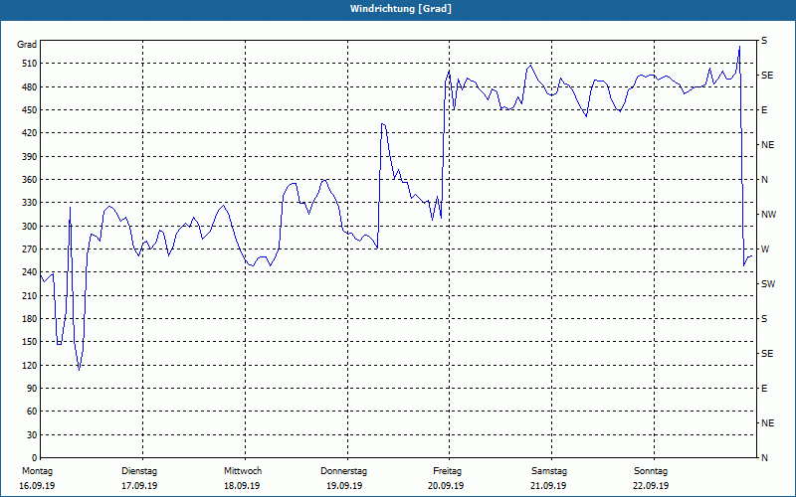Select the 60 degree tick label

pyautogui.click(x=31, y=412)
